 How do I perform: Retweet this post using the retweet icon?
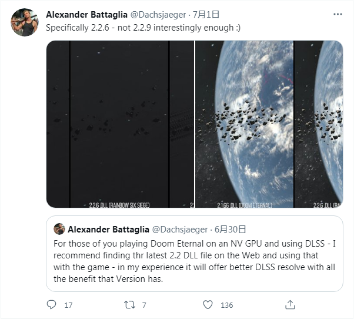click(129, 305)
